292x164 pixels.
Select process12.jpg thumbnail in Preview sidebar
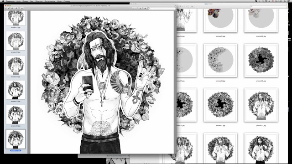click(16, 18)
